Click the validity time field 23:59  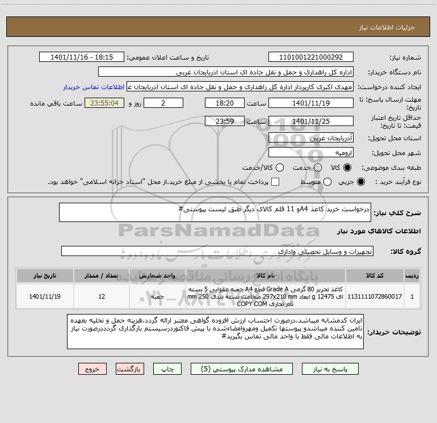[225, 121]
